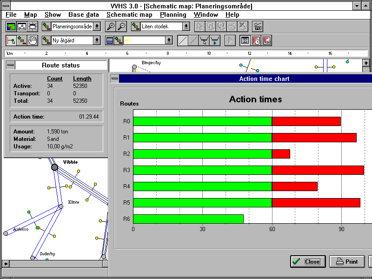Open the Planning menu
Screen dimensions: 372x279
173,15
